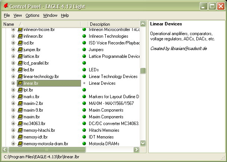The image size is (227, 162).
Task: Expand the maxim.lbr tree node
Action: click(13, 117)
